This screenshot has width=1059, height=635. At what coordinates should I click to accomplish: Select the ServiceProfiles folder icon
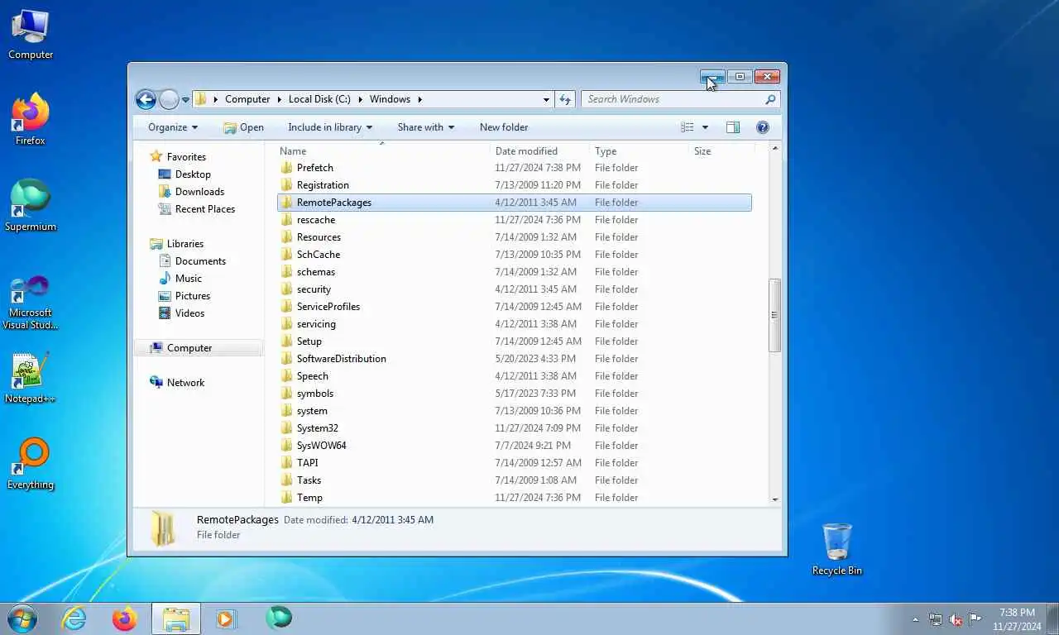[286, 307]
